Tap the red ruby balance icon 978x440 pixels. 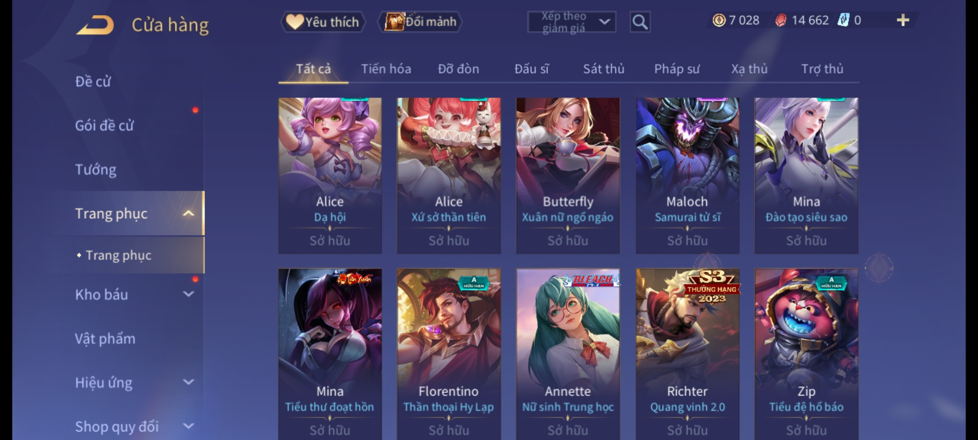pos(781,20)
